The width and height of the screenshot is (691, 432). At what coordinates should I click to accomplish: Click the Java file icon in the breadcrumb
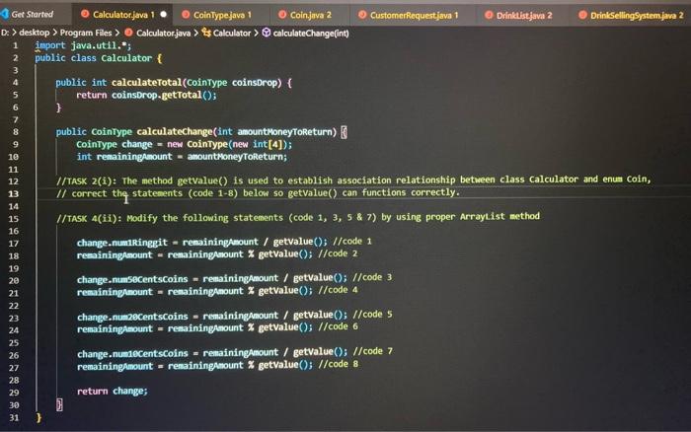pos(128,33)
